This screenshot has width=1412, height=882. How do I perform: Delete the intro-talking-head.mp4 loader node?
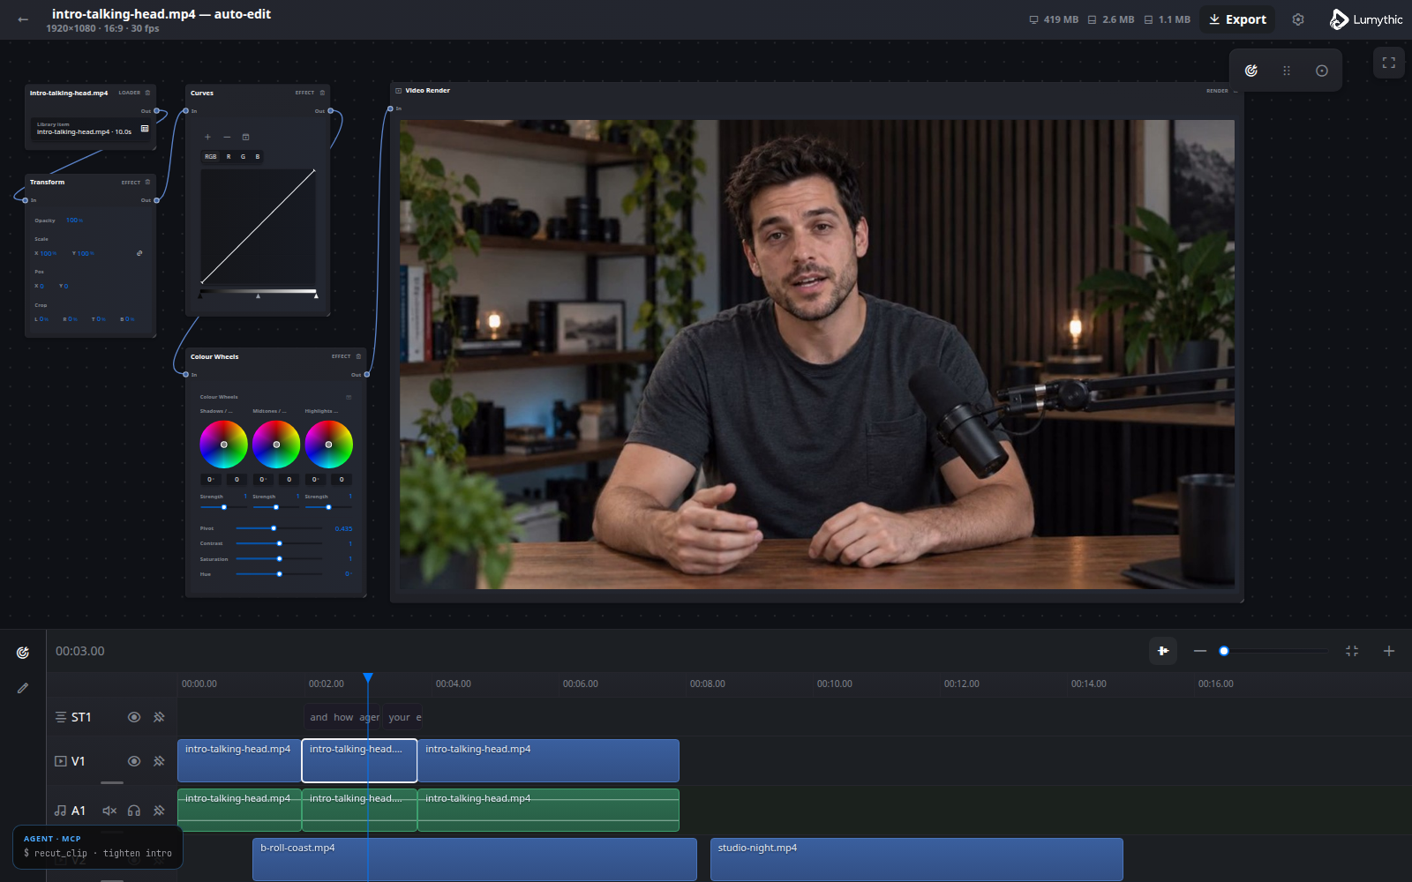click(x=147, y=93)
